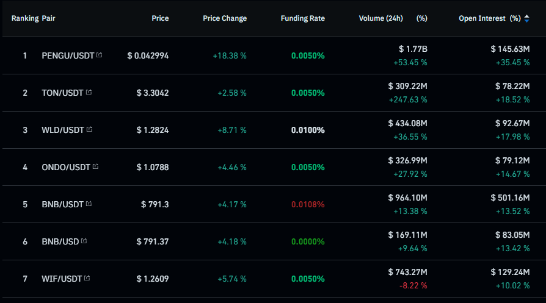Open WLD/USDT external link icon
Image resolution: width=546 pixels, height=303 pixels.
[90, 129]
